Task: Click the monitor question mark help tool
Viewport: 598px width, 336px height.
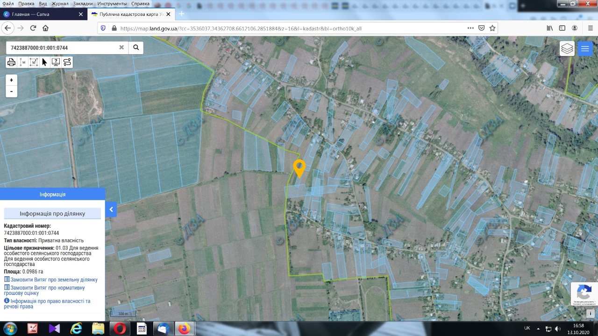Action: 56,62
